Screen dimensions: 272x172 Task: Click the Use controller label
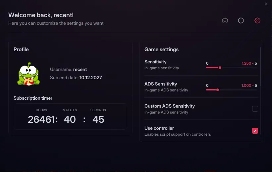159,128
